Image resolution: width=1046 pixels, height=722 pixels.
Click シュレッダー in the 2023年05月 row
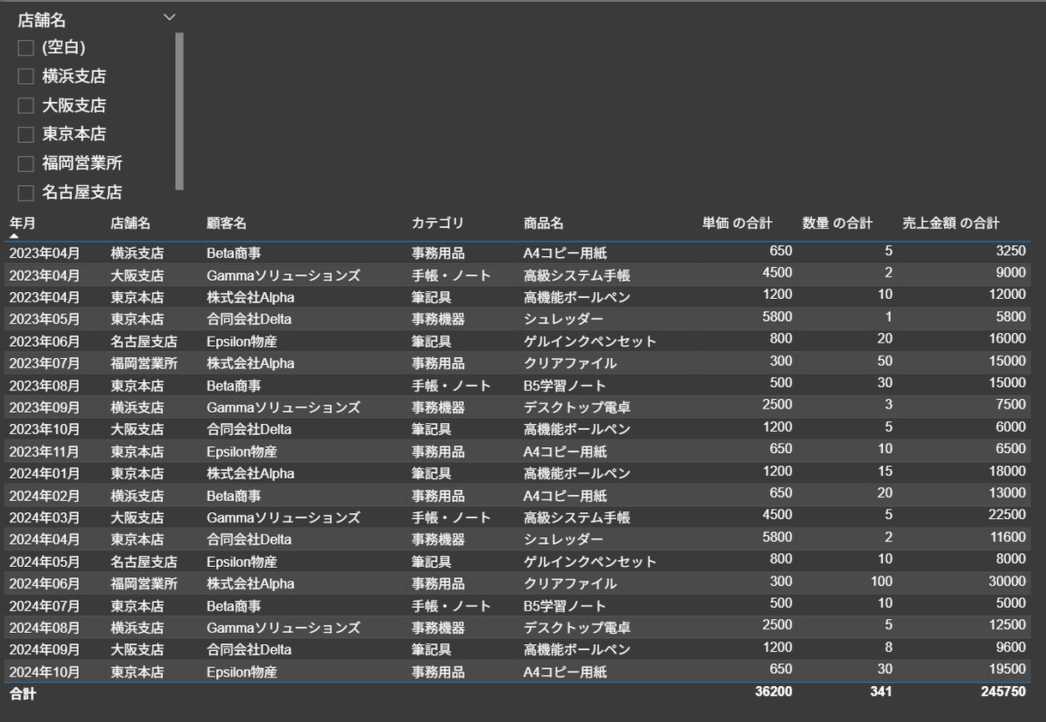coord(563,319)
